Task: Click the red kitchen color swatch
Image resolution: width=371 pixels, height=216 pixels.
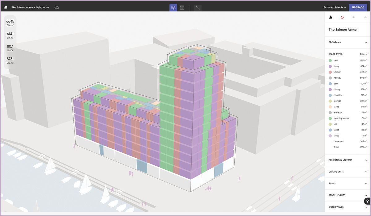Action: click(x=330, y=72)
